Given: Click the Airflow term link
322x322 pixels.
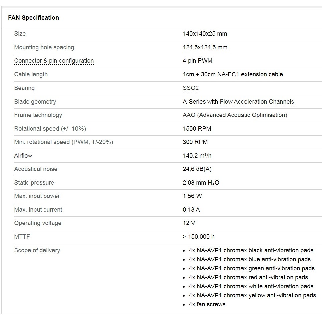Looking at the screenshot, I should coord(23,156).
